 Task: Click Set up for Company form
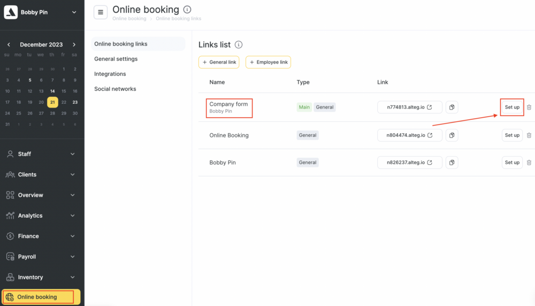pos(512,108)
